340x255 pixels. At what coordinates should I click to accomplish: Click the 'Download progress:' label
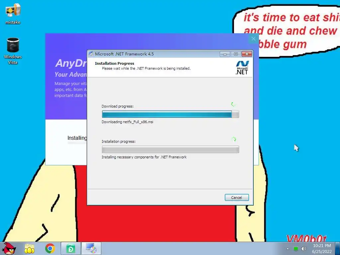[118, 106]
